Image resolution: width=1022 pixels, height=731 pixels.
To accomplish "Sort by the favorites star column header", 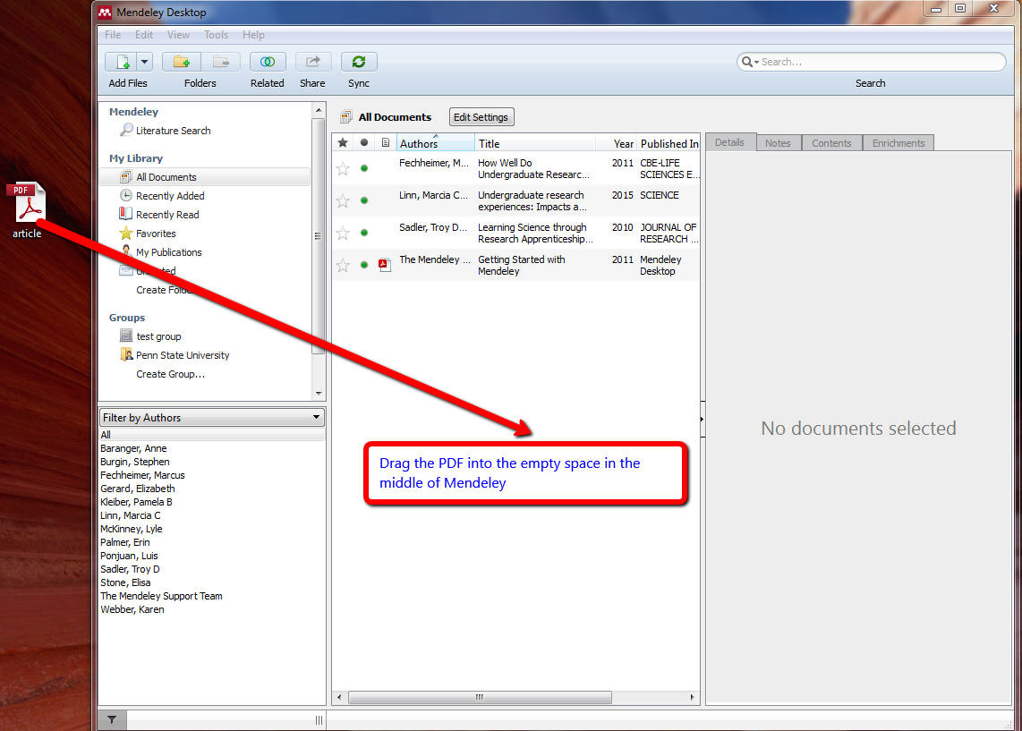I will [343, 142].
